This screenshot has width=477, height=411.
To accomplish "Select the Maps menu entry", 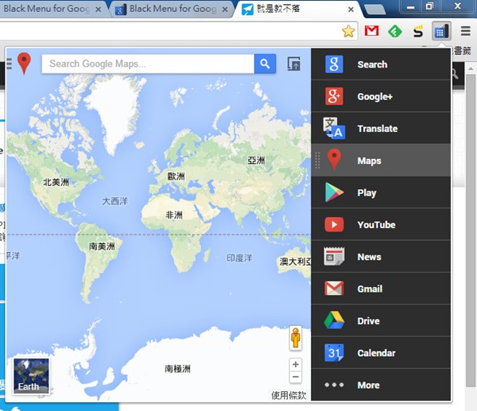I will [x=381, y=161].
